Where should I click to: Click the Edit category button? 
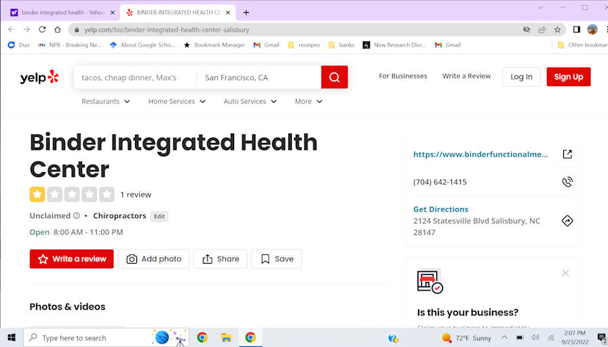159,216
